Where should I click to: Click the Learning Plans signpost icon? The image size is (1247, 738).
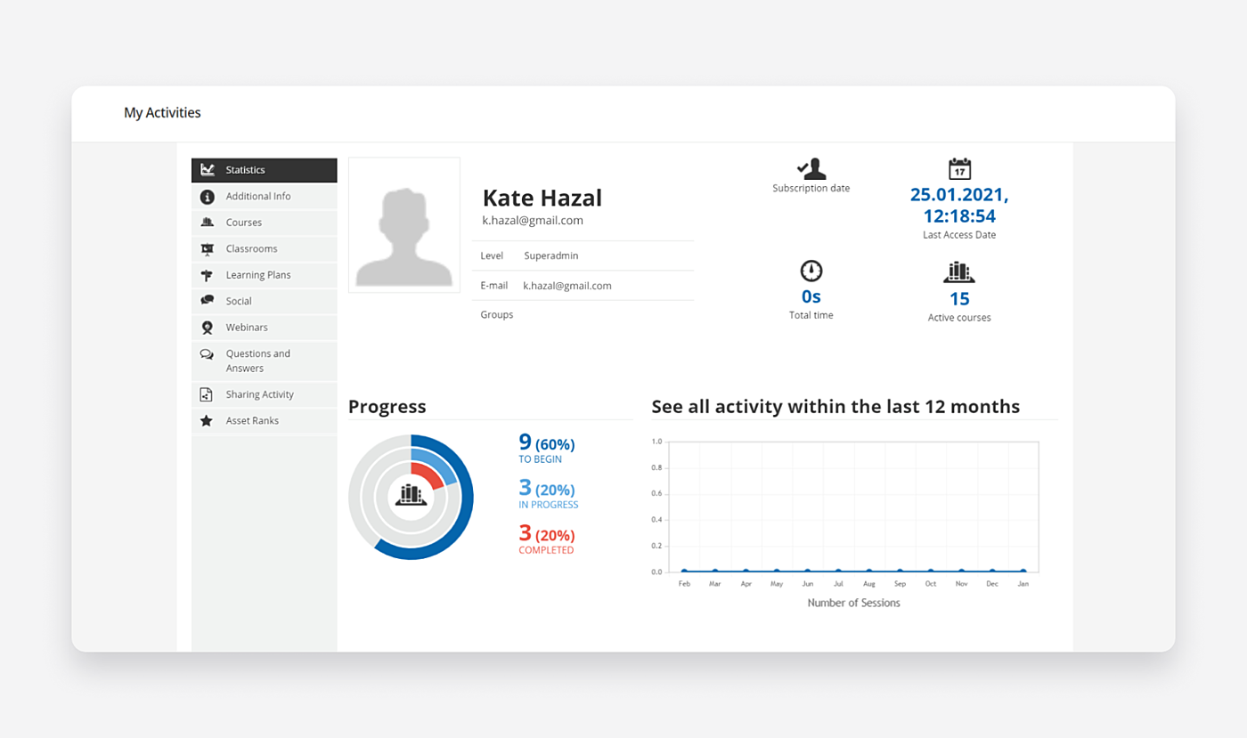click(x=208, y=275)
